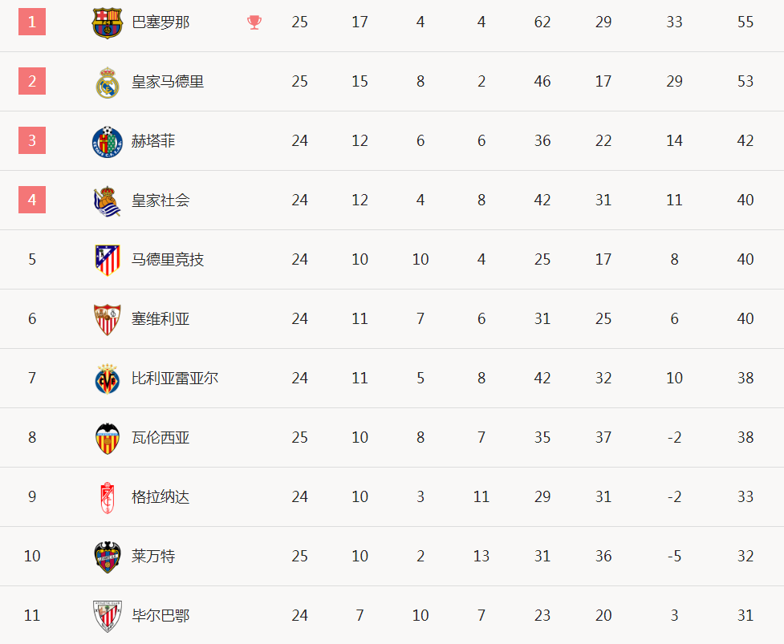
Task: Click the trophy icon beside 巴塞罗那
Action: 254,22
